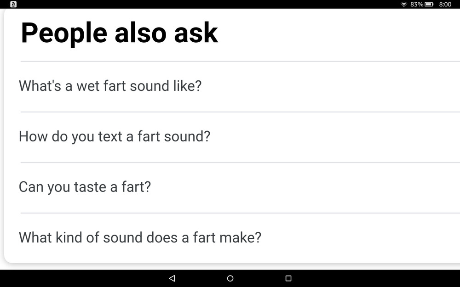Tap the word "People" in the heading
Screen dimensions: 460x287
(64, 34)
